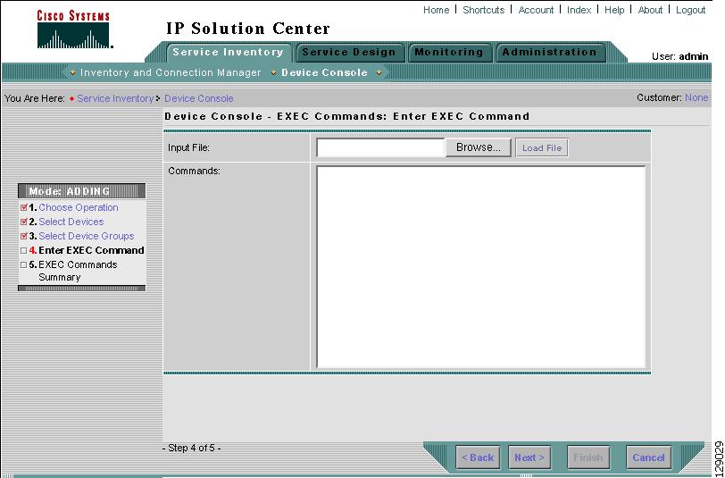Go back with the Back button
The height and width of the screenshot is (478, 725).
pyautogui.click(x=478, y=457)
